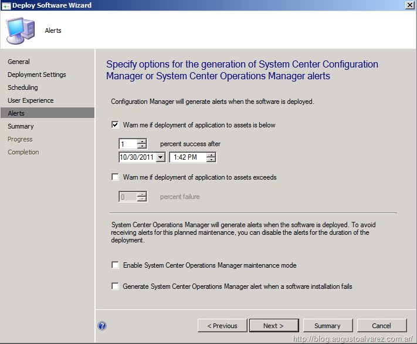Click the blue help question mark icon
The width and height of the screenshot is (417, 344).
pyautogui.click(x=102, y=326)
